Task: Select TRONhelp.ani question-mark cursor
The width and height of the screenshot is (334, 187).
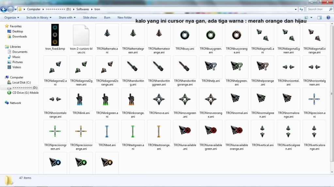Action: coord(211,67)
